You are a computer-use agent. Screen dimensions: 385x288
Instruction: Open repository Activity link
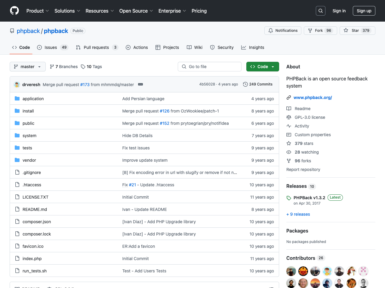pyautogui.click(x=298, y=126)
